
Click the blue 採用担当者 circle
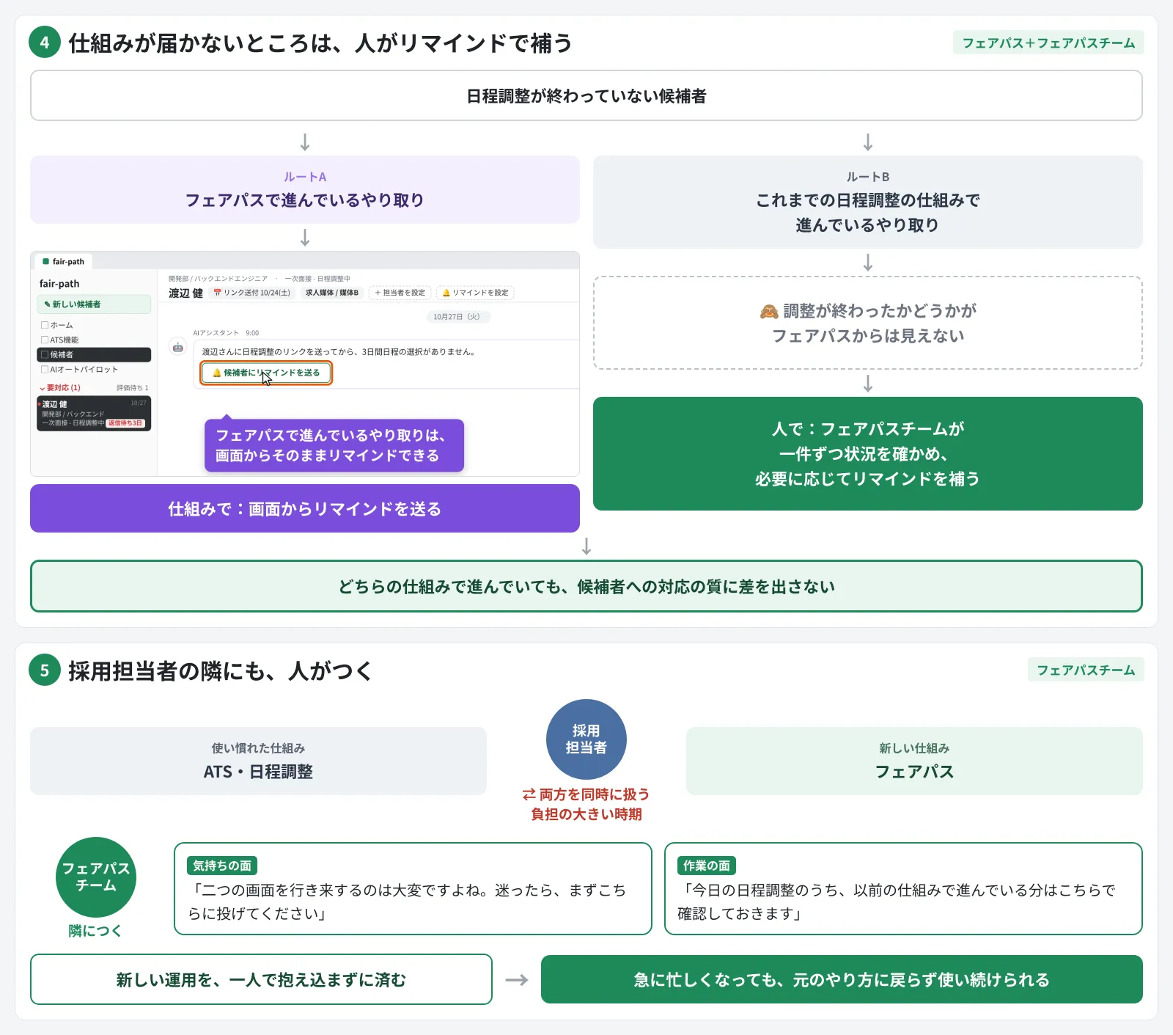pyautogui.click(x=586, y=739)
